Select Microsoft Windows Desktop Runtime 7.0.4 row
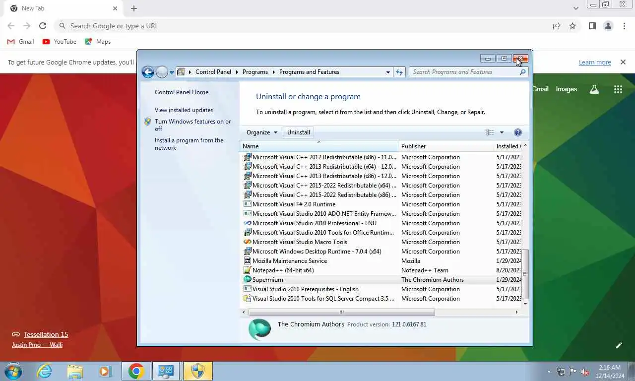The image size is (635, 381). tap(381, 252)
